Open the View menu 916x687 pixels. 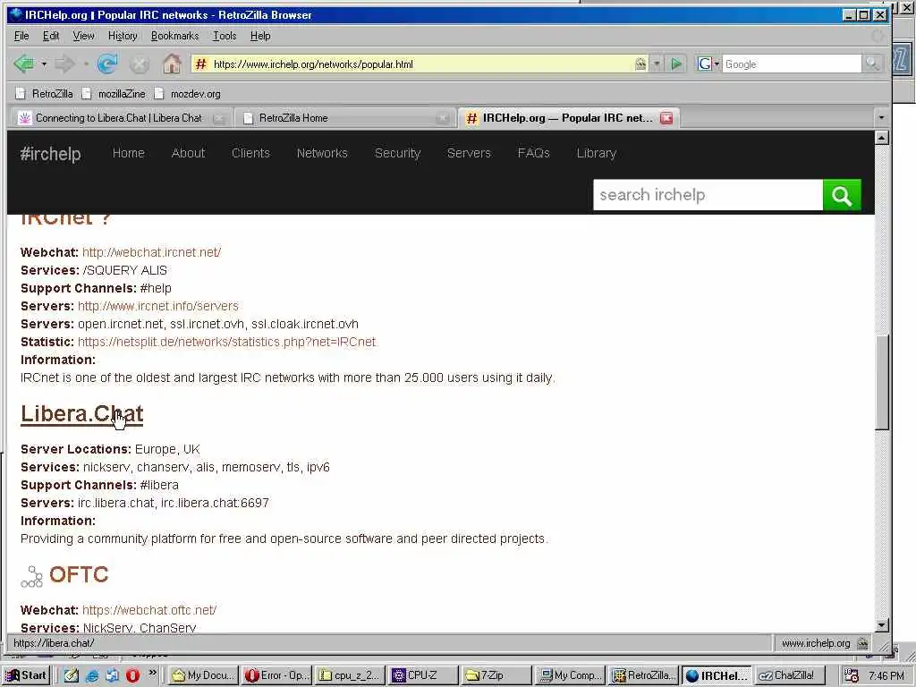[83, 36]
